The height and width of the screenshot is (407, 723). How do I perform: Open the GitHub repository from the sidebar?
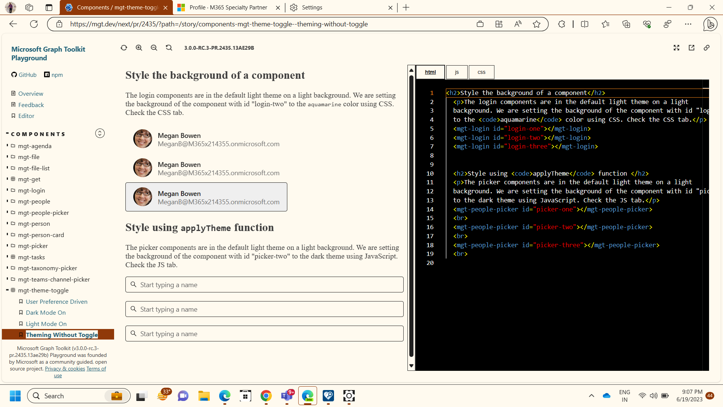tap(24, 75)
